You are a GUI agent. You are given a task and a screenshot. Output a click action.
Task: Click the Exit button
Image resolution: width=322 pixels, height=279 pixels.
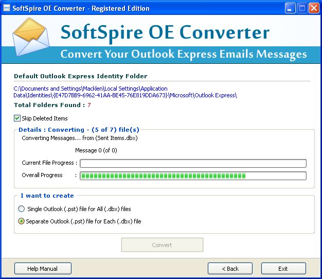pyautogui.click(x=283, y=269)
